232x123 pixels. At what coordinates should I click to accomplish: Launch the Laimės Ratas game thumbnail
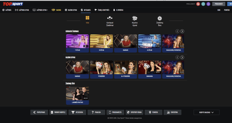(77, 94)
